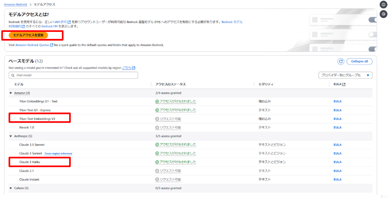Viewport: 388px width, 198px height.
Task: Click green check icon for Claude 3.5 Sonnet
Action: 157,145
